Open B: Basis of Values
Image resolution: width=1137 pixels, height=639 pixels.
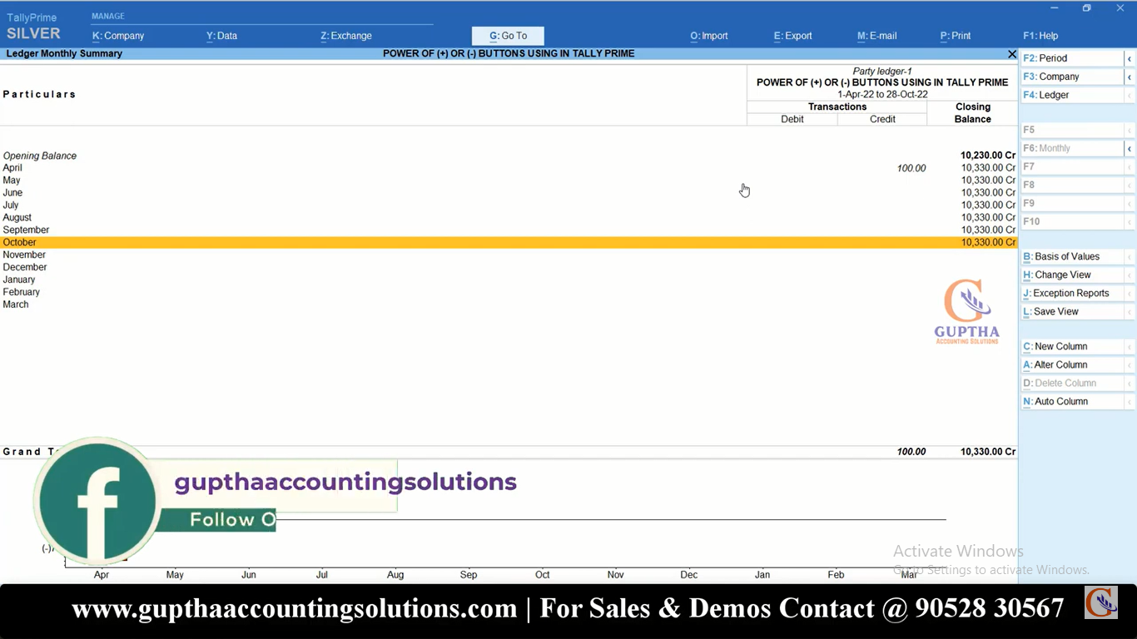tap(1072, 256)
